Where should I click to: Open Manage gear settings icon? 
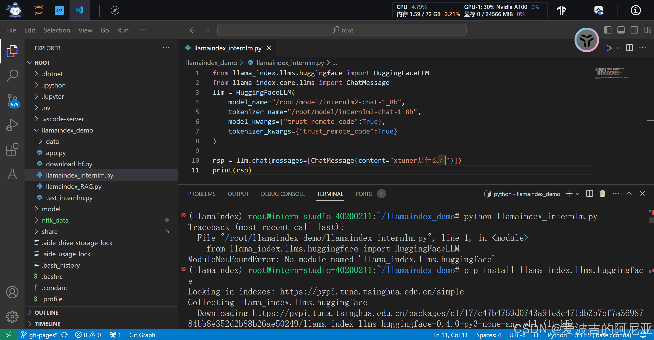[x=12, y=317]
